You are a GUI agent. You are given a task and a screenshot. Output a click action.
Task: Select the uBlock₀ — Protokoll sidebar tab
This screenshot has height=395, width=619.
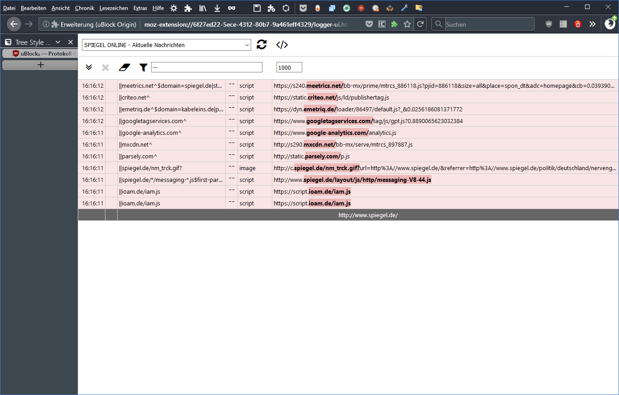point(40,53)
